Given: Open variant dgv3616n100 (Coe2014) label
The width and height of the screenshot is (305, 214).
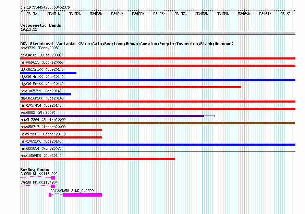Looking at the screenshot, I should 42,98.
